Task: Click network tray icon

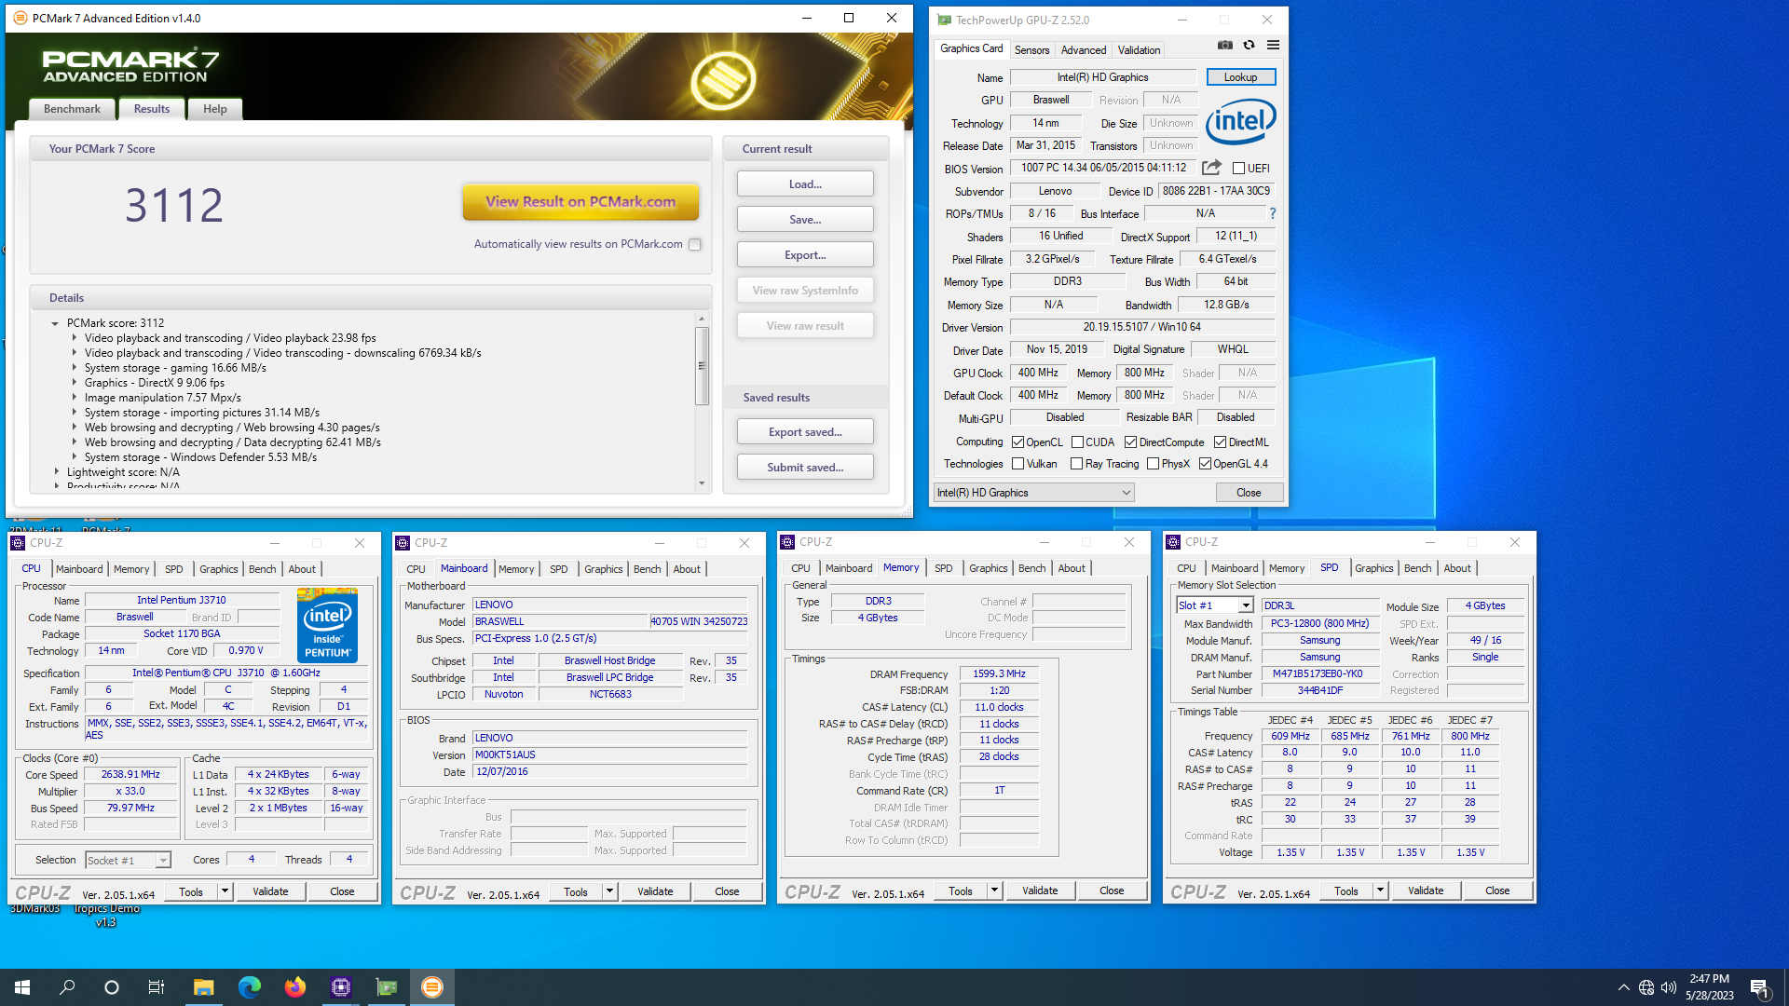Action: (1646, 987)
